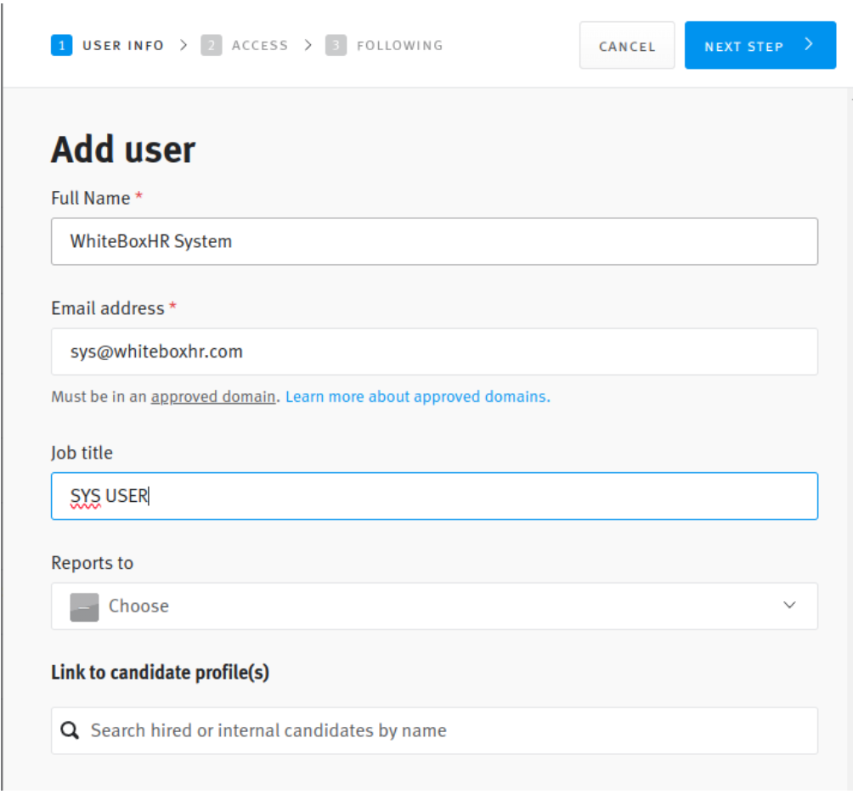Select the User Info step tab
The height and width of the screenshot is (800, 853).
(x=107, y=45)
